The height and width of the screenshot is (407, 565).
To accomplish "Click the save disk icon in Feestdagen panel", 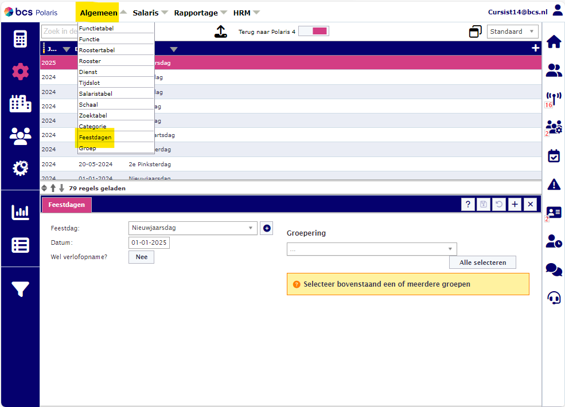I will [483, 204].
